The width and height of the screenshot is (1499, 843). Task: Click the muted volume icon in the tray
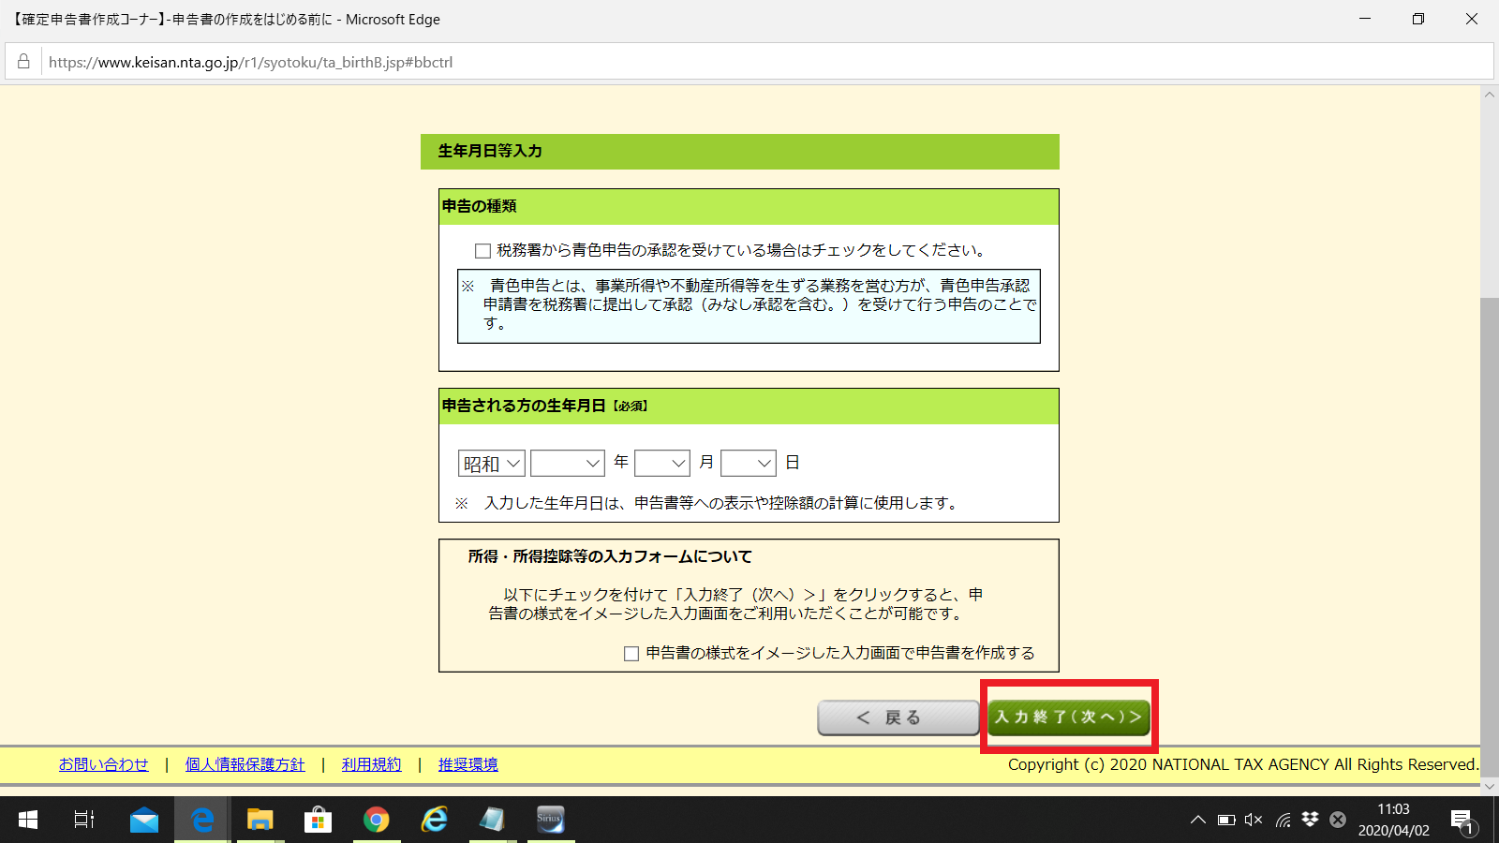(1254, 820)
